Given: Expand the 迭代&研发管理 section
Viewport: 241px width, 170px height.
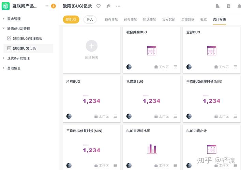Looking at the screenshot, I should [x=3, y=58].
